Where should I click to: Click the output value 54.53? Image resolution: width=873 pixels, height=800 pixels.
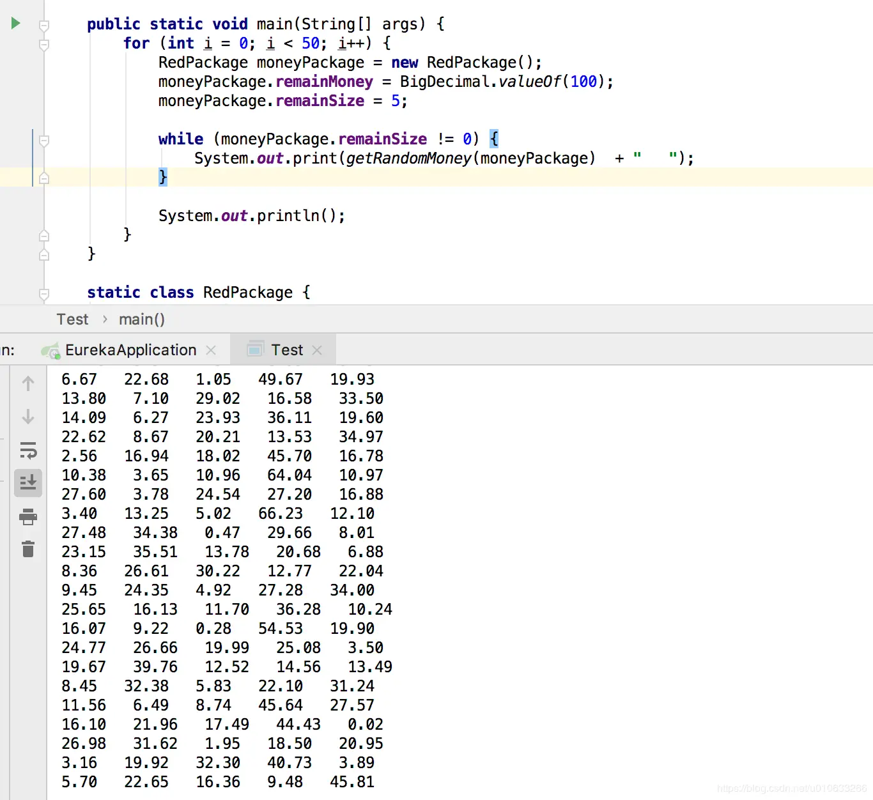[x=281, y=629]
